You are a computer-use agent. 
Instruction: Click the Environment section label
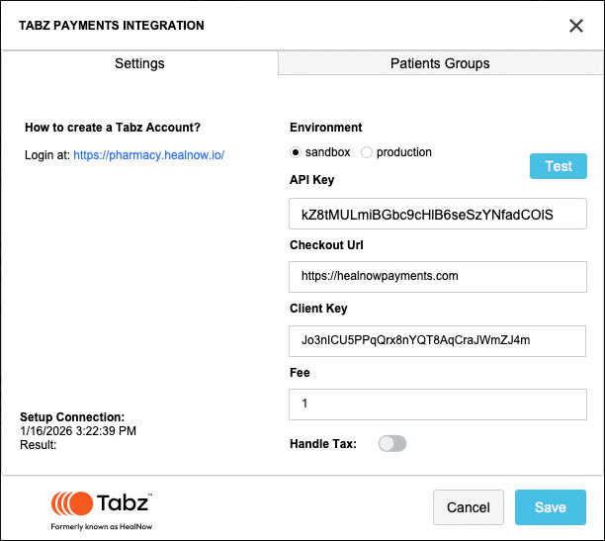coord(325,128)
